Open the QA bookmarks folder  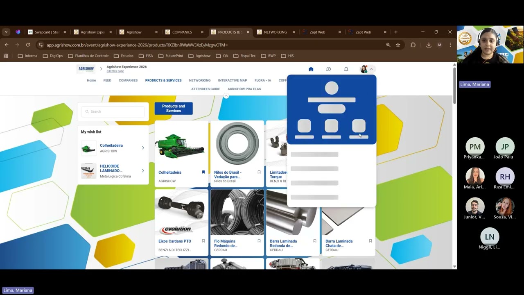(222, 56)
